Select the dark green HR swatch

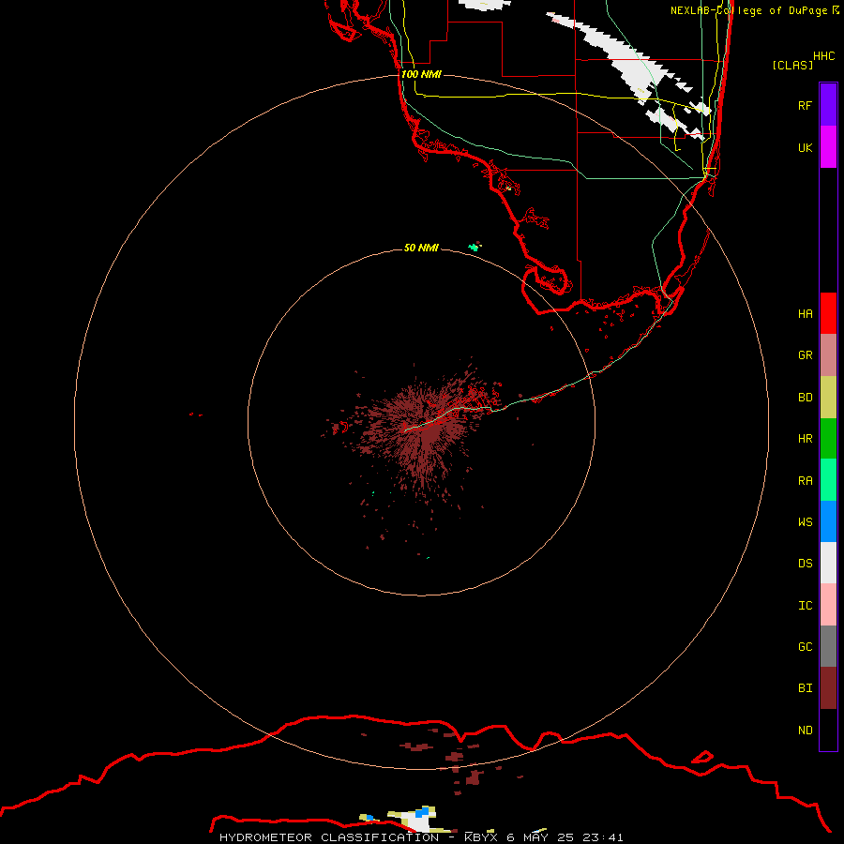(828, 439)
